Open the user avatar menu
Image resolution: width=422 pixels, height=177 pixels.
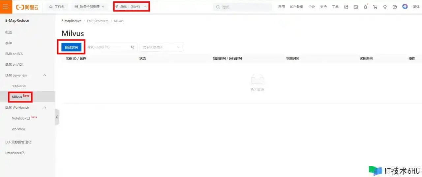[405, 7]
